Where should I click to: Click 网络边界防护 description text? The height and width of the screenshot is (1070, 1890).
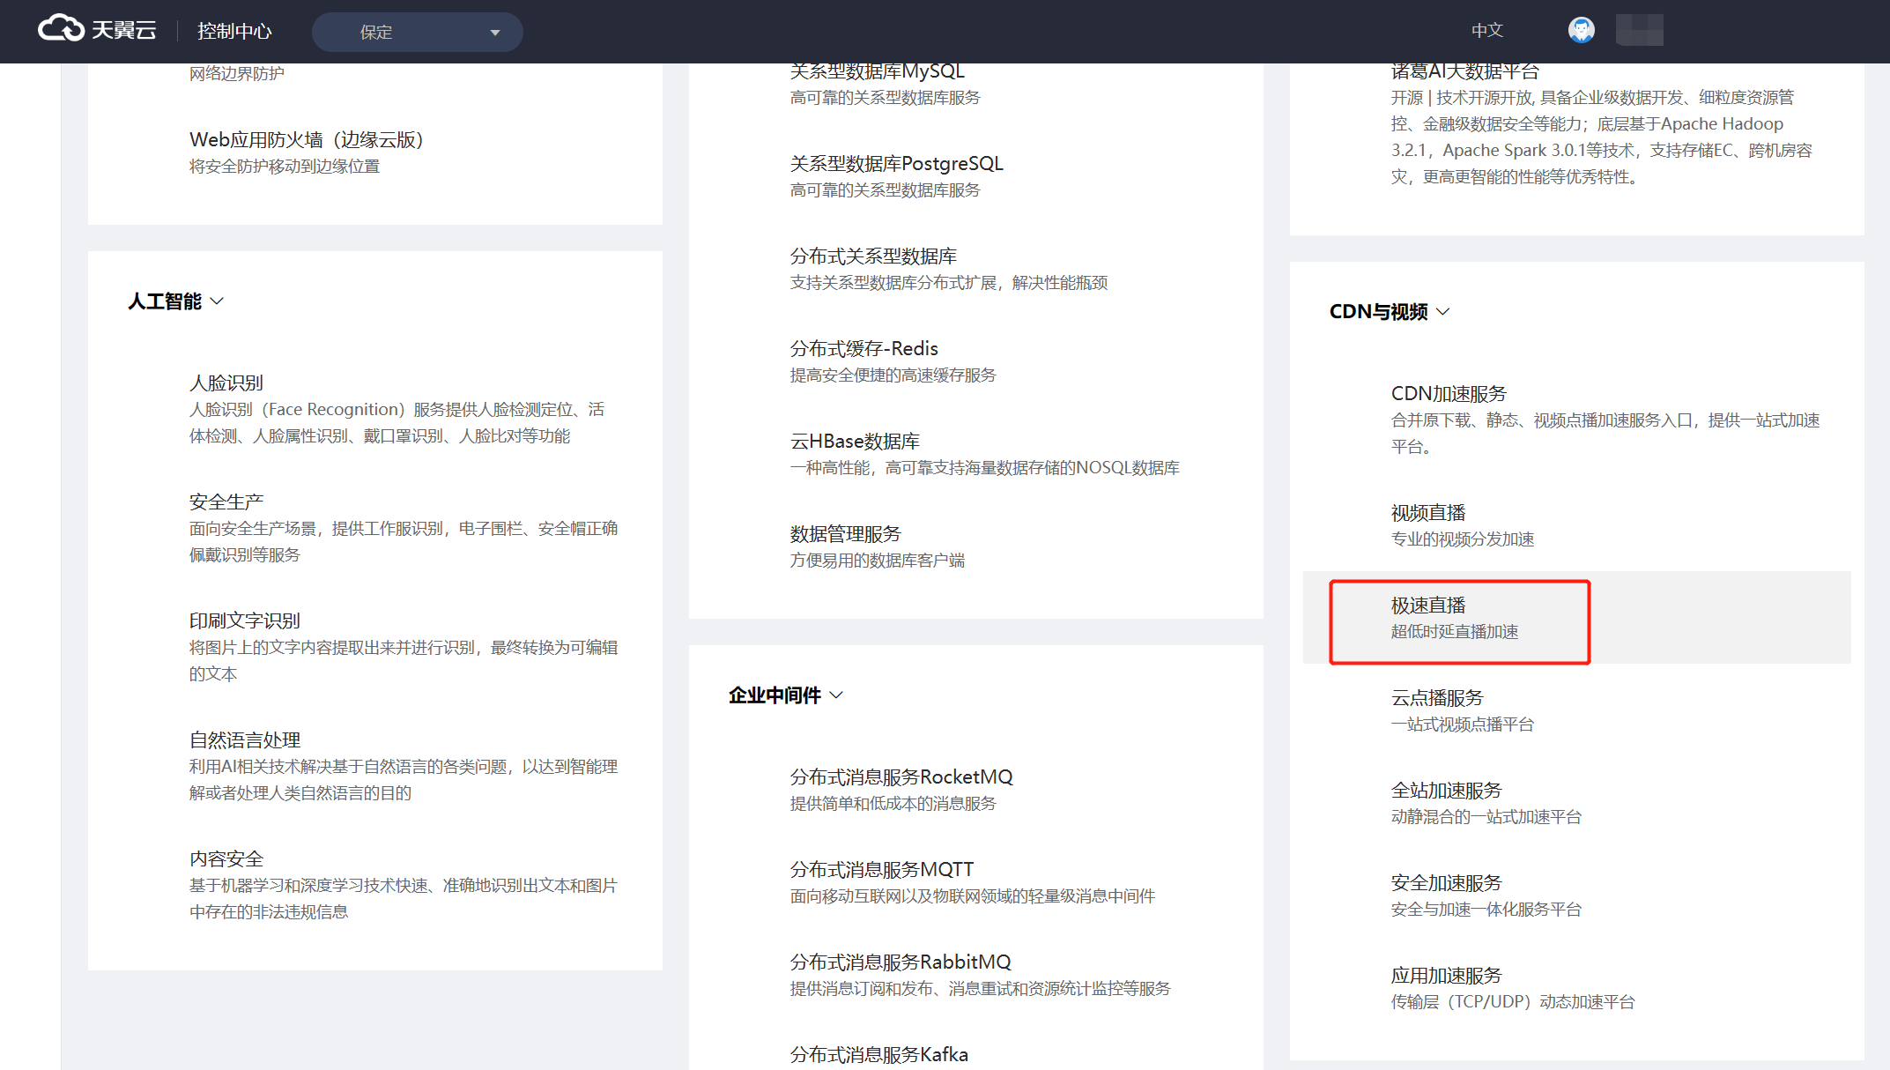[237, 73]
